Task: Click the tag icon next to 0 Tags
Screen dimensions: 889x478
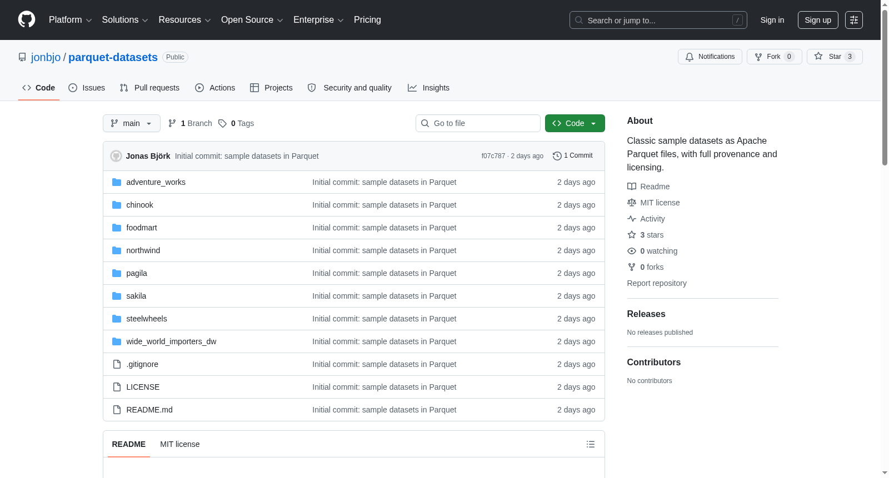Action: (x=222, y=123)
